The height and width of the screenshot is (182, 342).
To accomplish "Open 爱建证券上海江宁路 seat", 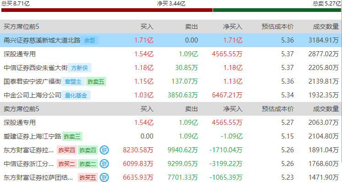I will (x=32, y=137).
